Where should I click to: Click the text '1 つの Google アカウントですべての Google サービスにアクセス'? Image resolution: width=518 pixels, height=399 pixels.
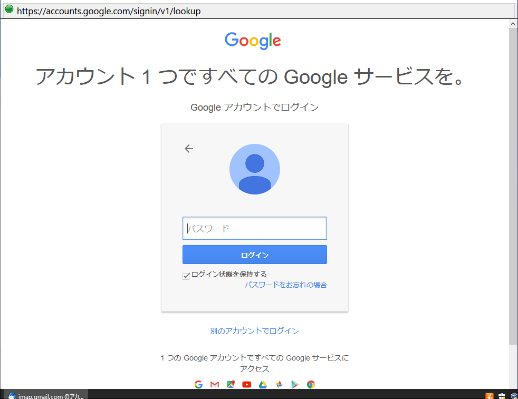click(254, 363)
